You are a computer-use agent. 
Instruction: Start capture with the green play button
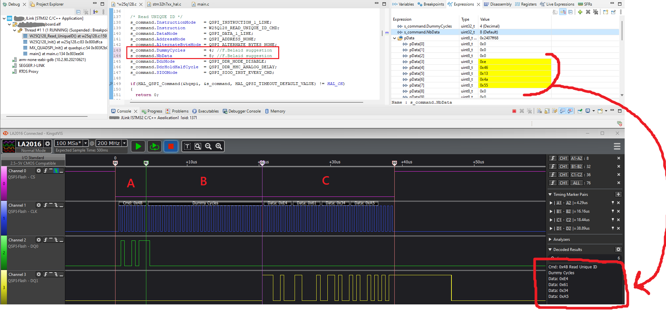[138, 146]
